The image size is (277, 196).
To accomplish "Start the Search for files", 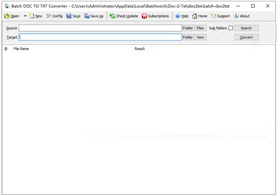I will click(x=247, y=28).
